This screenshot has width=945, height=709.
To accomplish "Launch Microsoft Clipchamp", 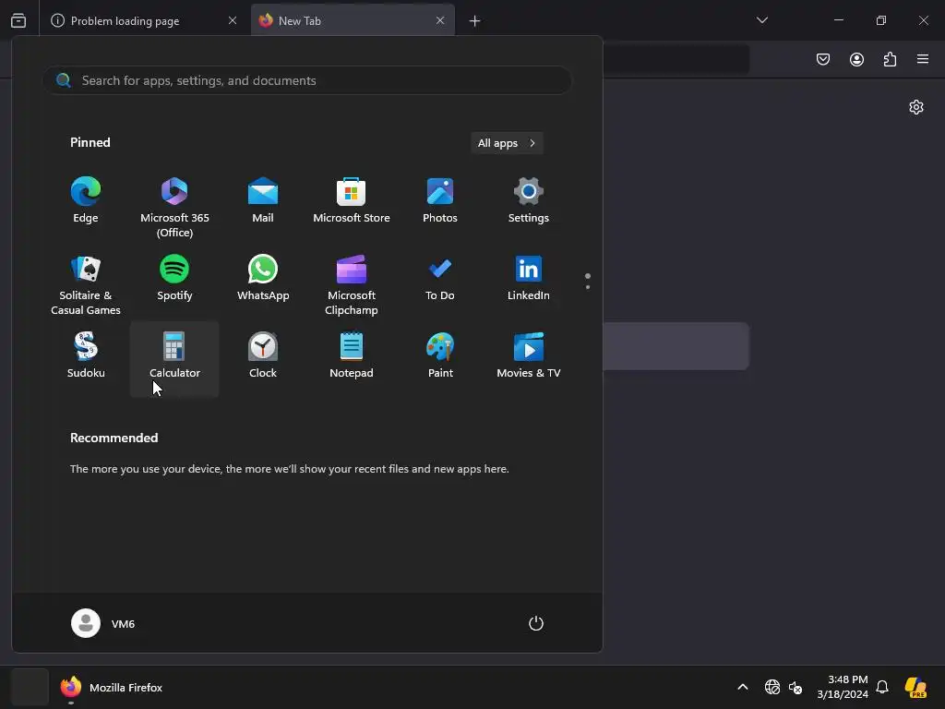I will tap(352, 285).
